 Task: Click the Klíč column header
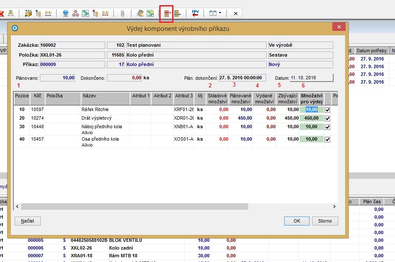[37, 98]
